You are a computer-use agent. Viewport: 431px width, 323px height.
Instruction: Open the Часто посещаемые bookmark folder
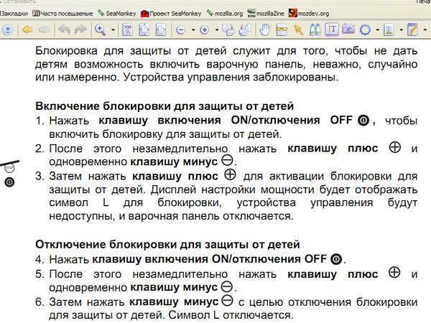pyautogui.click(x=63, y=14)
